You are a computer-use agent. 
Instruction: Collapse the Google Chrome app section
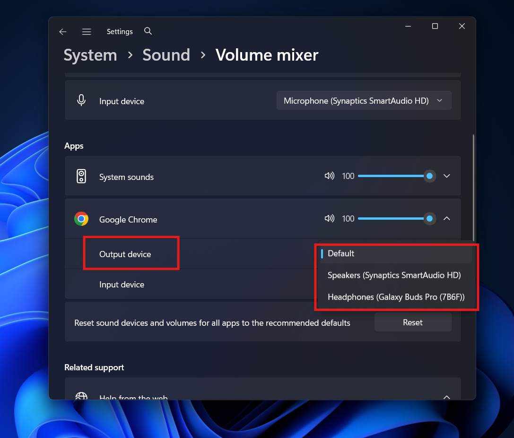(446, 218)
